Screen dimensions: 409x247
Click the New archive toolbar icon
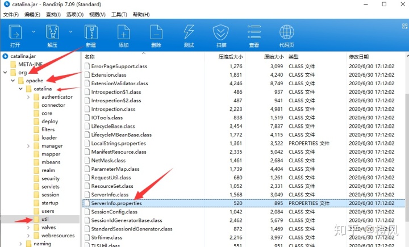91,32
